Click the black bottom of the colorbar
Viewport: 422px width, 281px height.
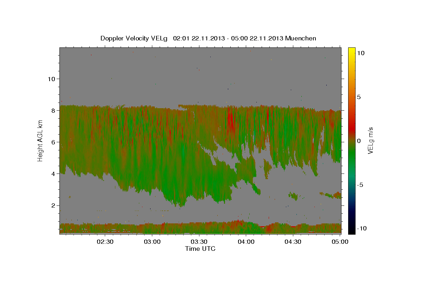click(351, 231)
